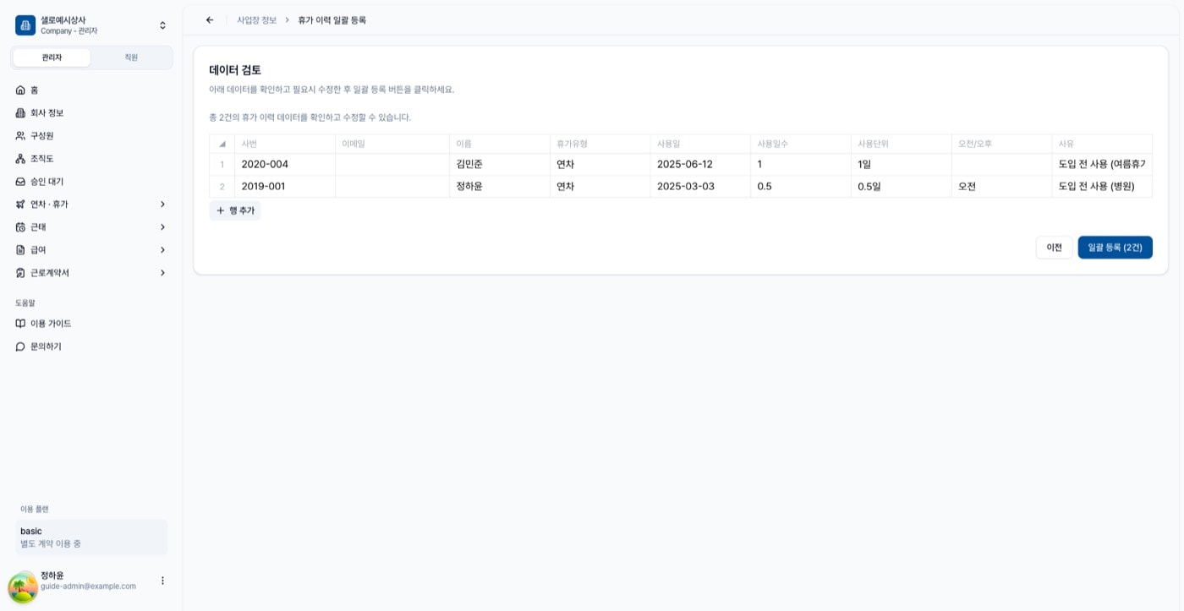Click the 승인 대기 inbox icon
This screenshot has height=611, width=1184.
click(21, 181)
